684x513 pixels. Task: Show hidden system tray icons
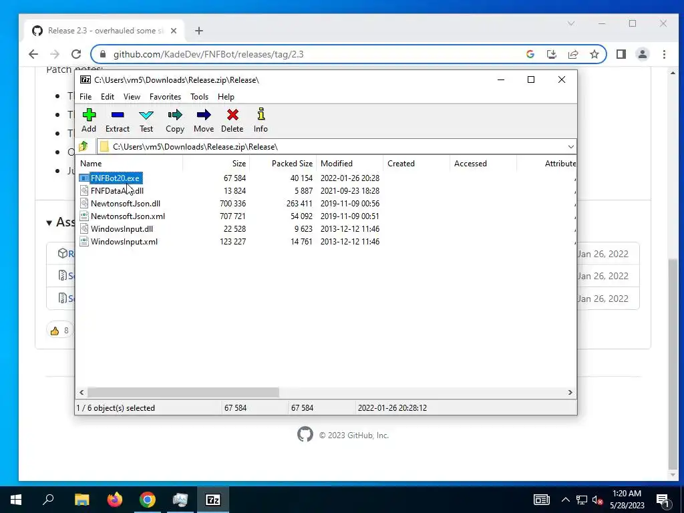[565, 500]
